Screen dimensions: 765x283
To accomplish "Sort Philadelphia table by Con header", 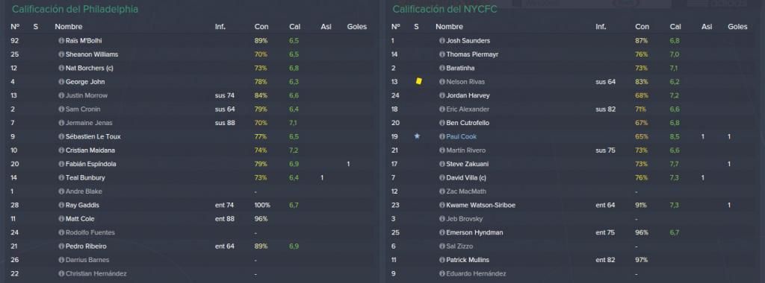I will tap(261, 27).
